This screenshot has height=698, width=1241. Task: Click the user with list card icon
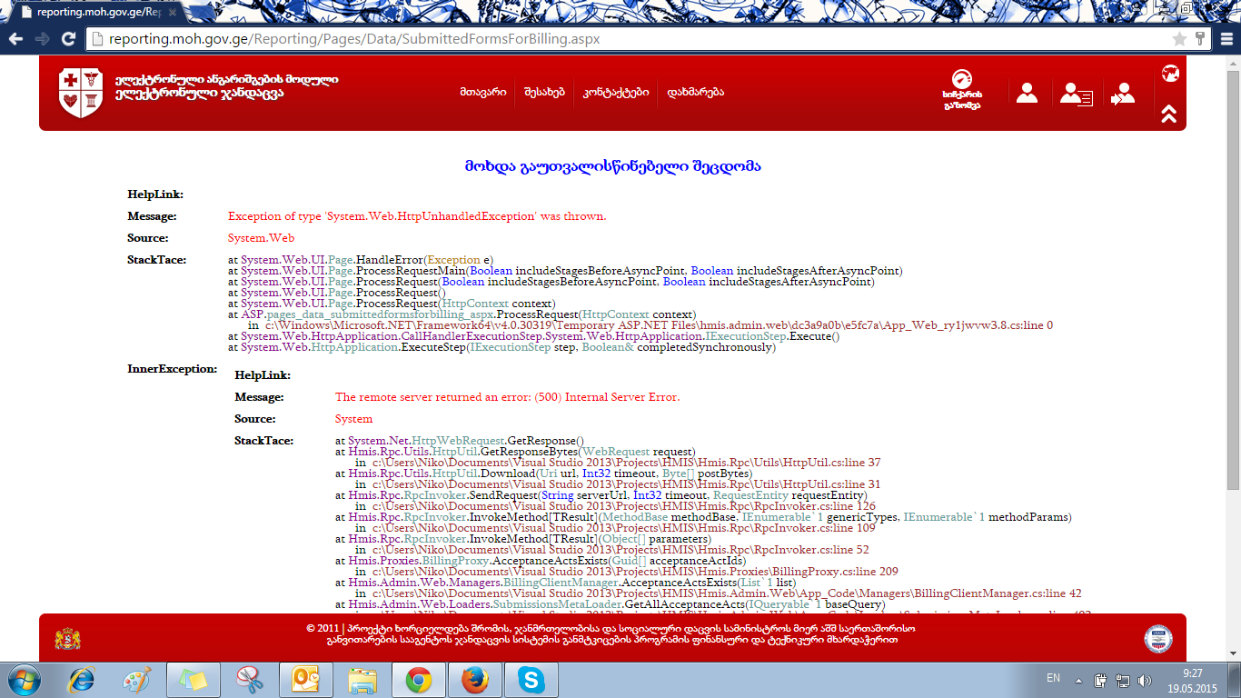click(1077, 94)
